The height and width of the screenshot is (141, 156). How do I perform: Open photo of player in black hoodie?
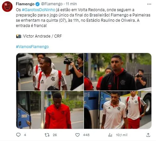pyautogui.click(x=118, y=72)
